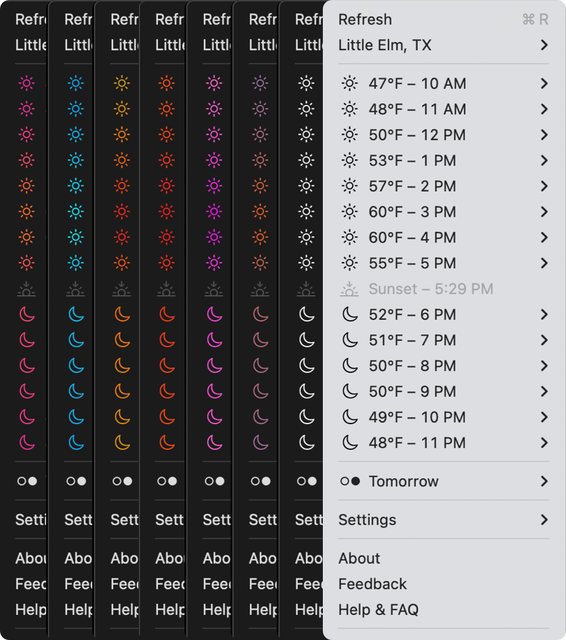
Task: Open the 51°F – 7 PM hourly entry
Action: [412, 340]
